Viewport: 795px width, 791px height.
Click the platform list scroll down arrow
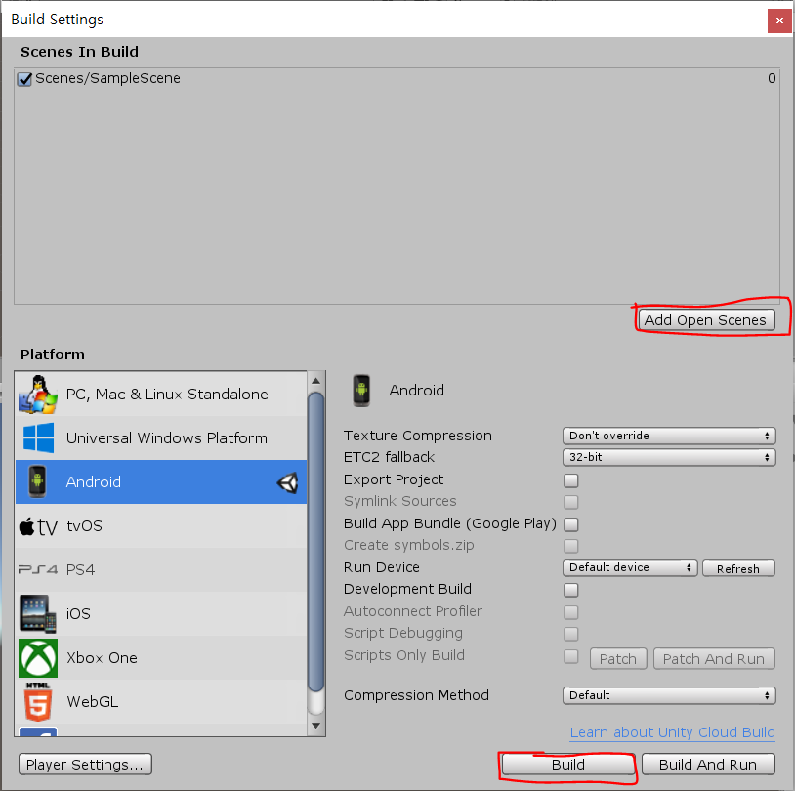tap(315, 725)
